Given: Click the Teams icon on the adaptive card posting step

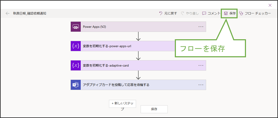Looking at the screenshot, I should 76,85.
